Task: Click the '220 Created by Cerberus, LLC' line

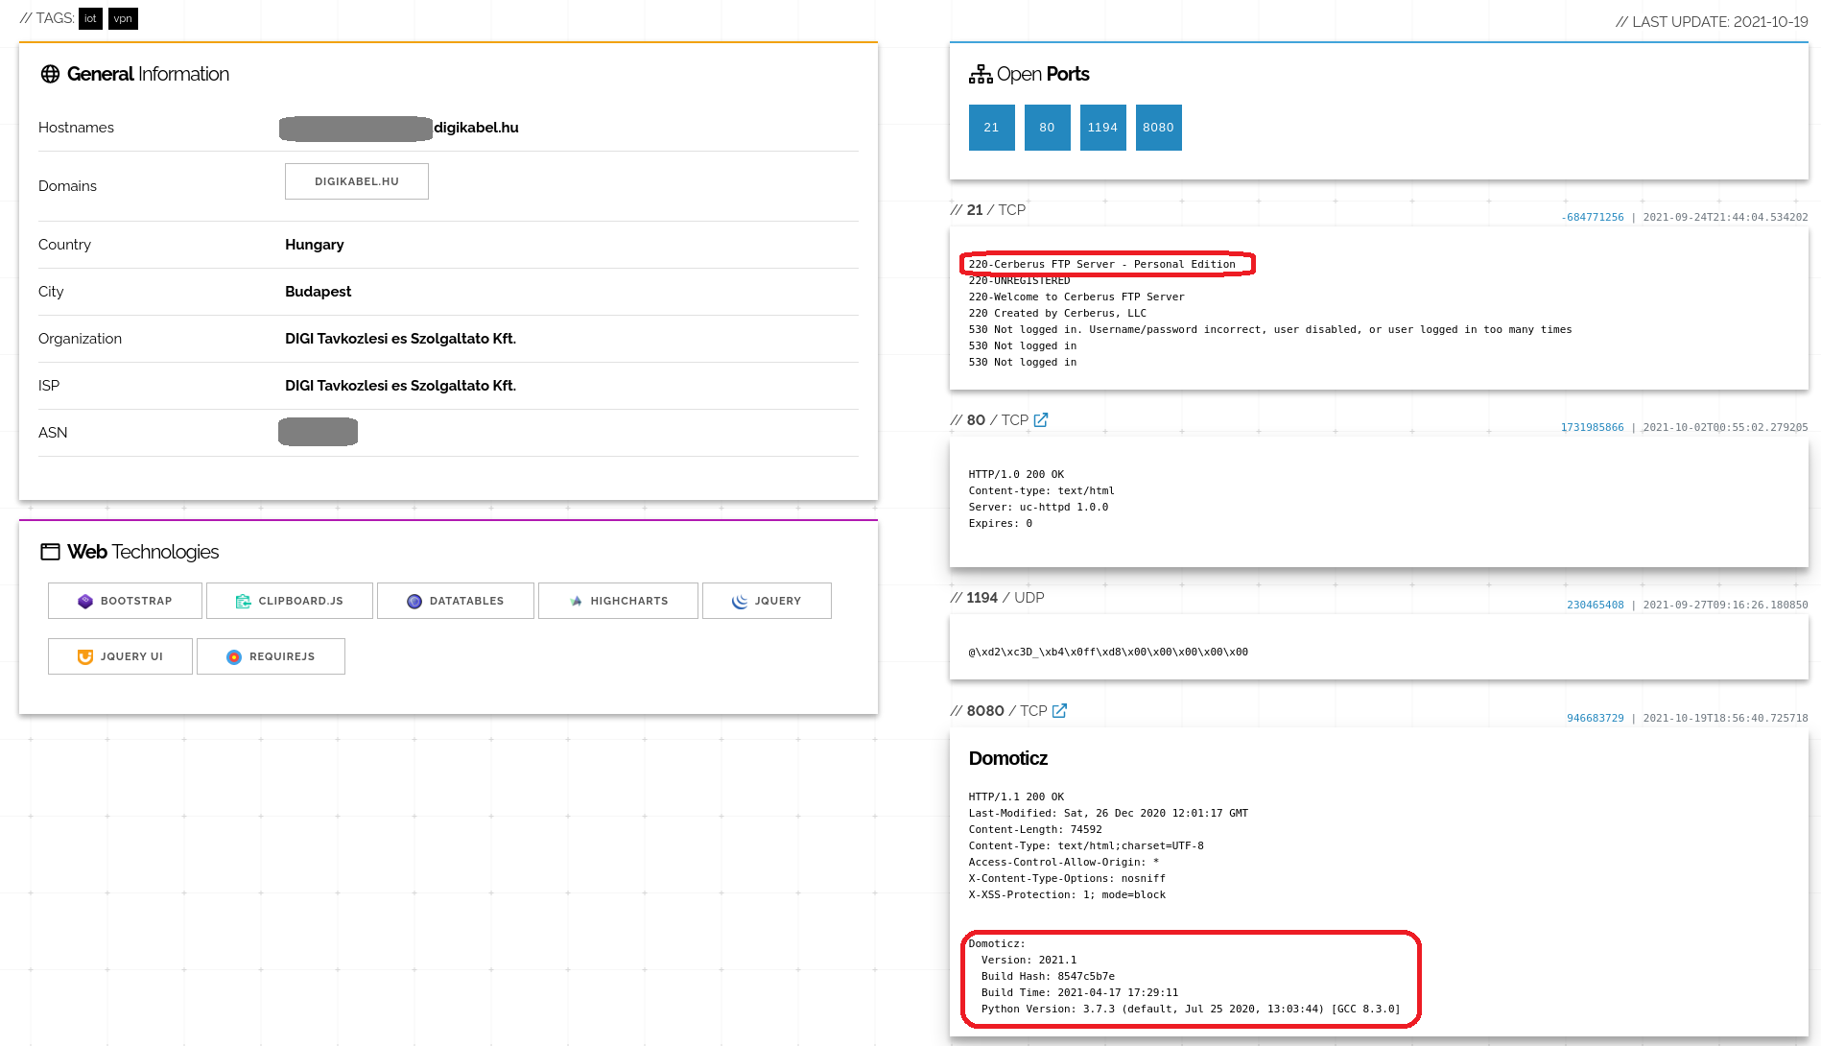Action: tap(1057, 313)
